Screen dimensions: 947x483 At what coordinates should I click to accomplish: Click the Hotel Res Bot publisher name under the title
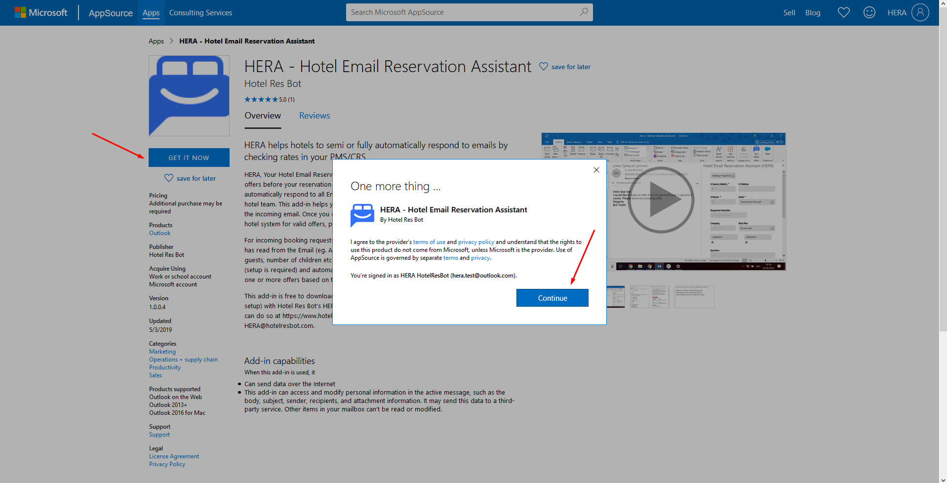pos(273,84)
